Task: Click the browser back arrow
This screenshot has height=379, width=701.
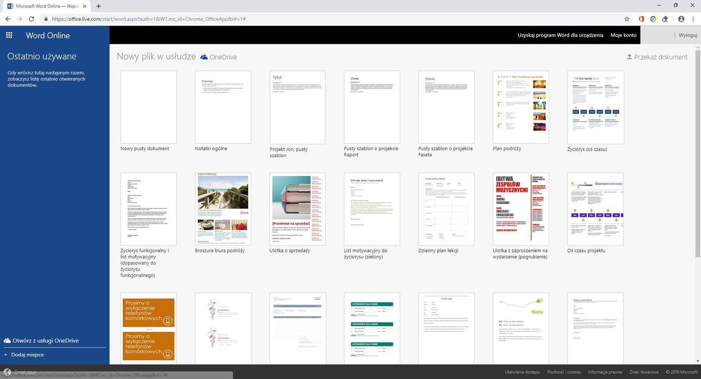Action: coord(8,19)
